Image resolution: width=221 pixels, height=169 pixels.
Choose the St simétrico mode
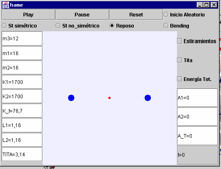[x=4, y=25]
